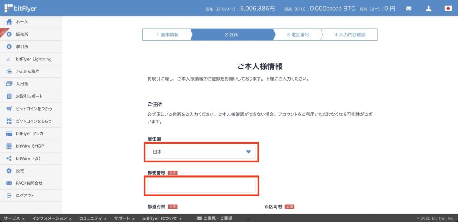Click the shop icon beside bitWire SHOP

click(9, 146)
